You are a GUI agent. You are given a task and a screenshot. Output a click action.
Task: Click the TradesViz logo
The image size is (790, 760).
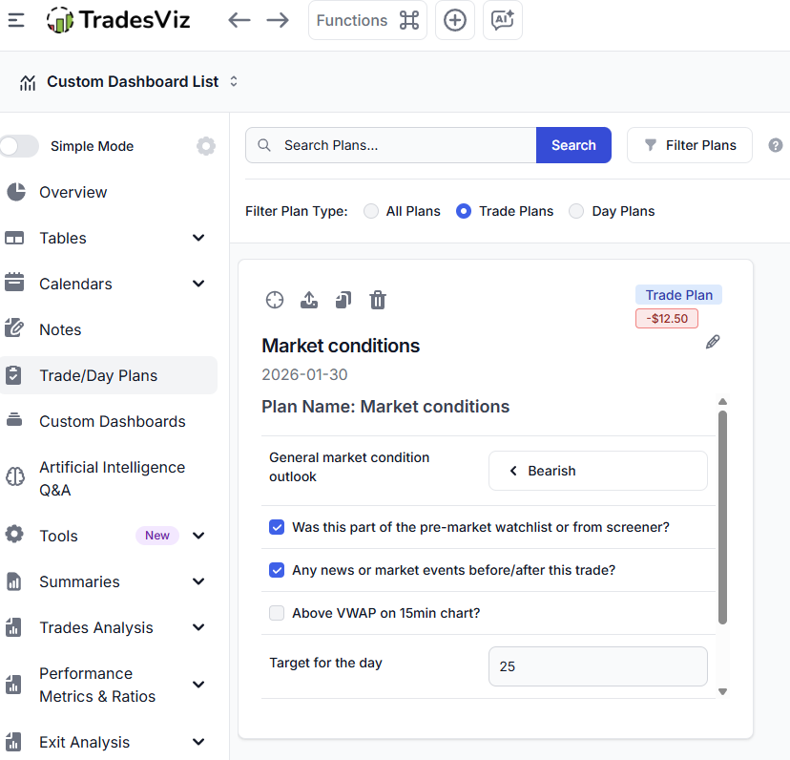click(118, 20)
